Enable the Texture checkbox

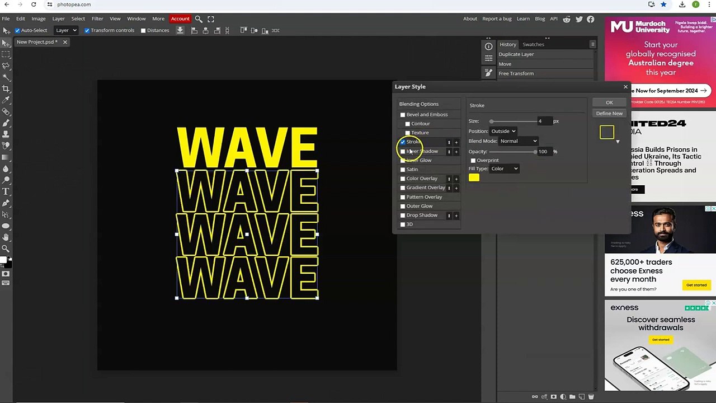[x=408, y=133]
